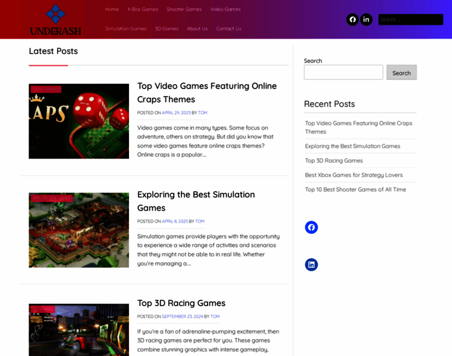The image size is (452, 356).
Task: Open the LinkedIn icon in sidebar
Action: tap(311, 265)
